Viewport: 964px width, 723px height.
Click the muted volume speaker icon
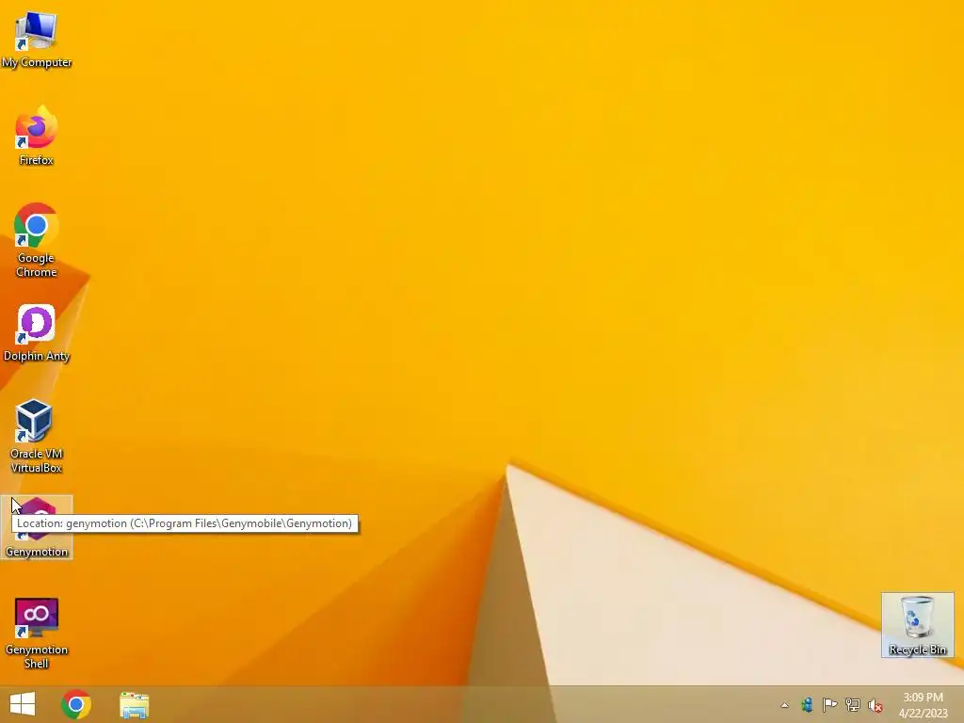[876, 705]
